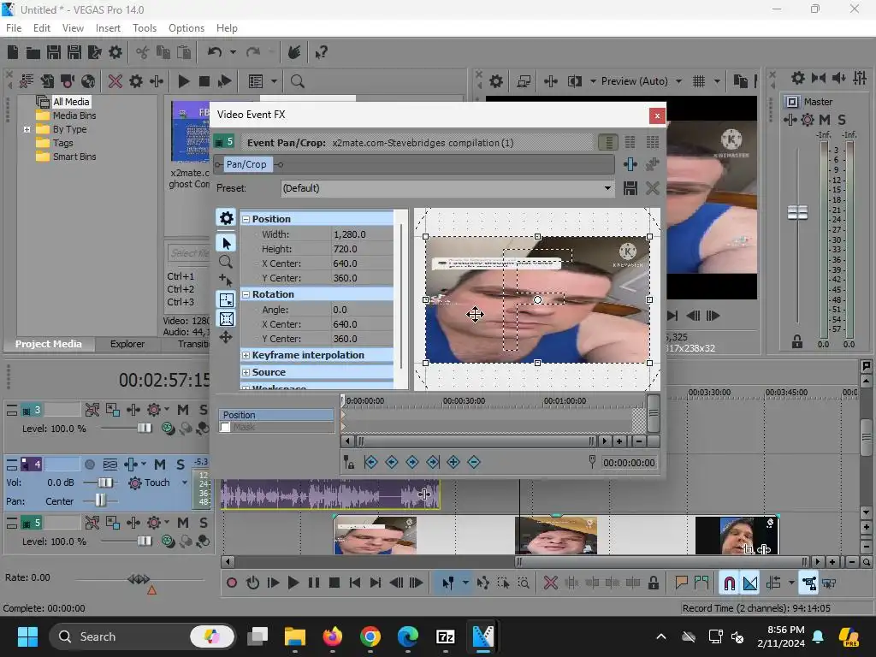
Task: Open the Touch automation mode dropdown
Action: [185, 482]
